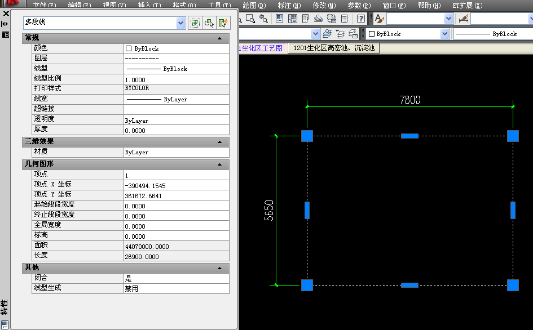Viewport: 533px width, 330px height.
Task: Click the 面积 value 44070000.0000
Action: pyautogui.click(x=177, y=246)
